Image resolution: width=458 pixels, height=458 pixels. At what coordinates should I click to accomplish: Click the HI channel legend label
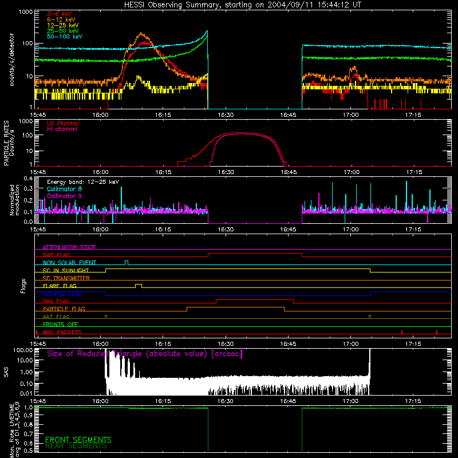(62, 129)
